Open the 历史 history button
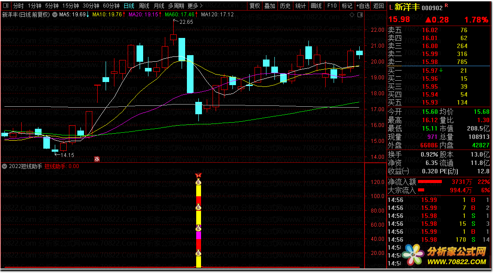This screenshot has width=494, height=273. pyautogui.click(x=285, y=6)
